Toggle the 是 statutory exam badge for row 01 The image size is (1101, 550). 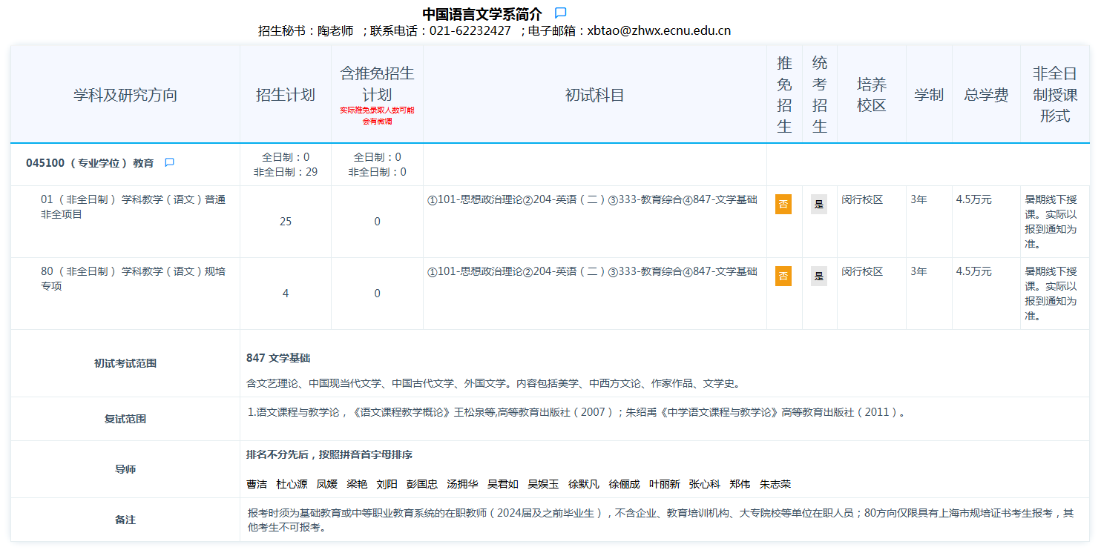tap(818, 203)
